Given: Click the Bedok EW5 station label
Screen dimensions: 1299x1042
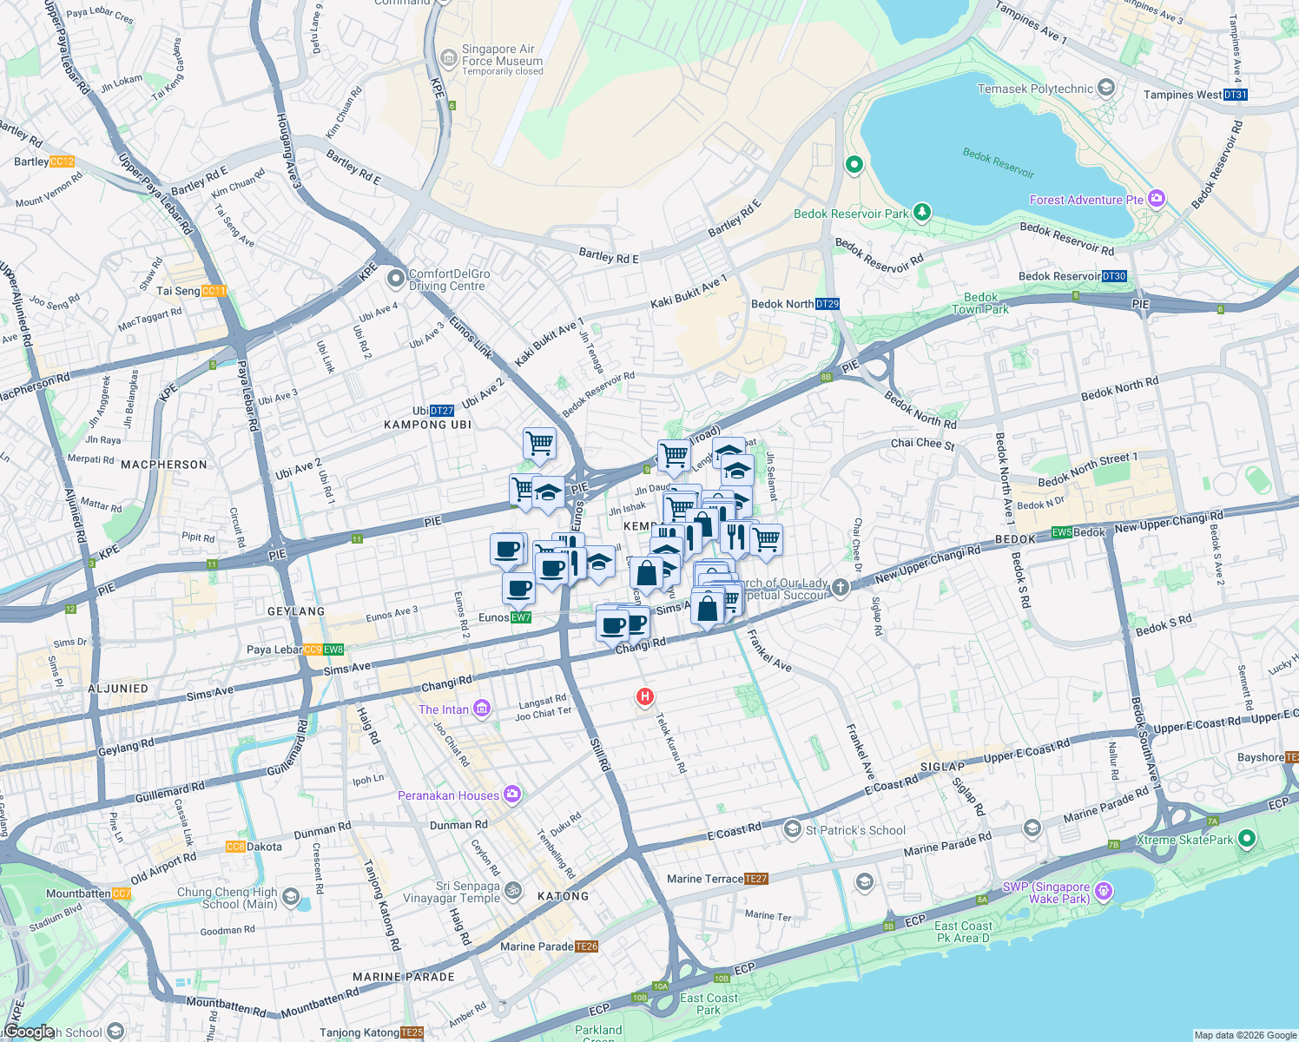Looking at the screenshot, I should [x=1078, y=532].
